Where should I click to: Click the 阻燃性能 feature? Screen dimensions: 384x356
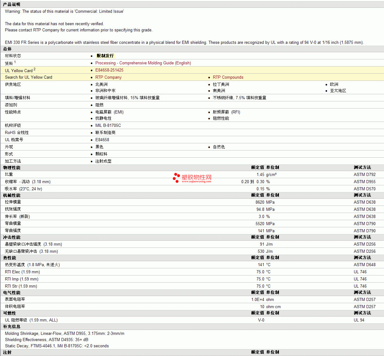[x=221, y=118]
